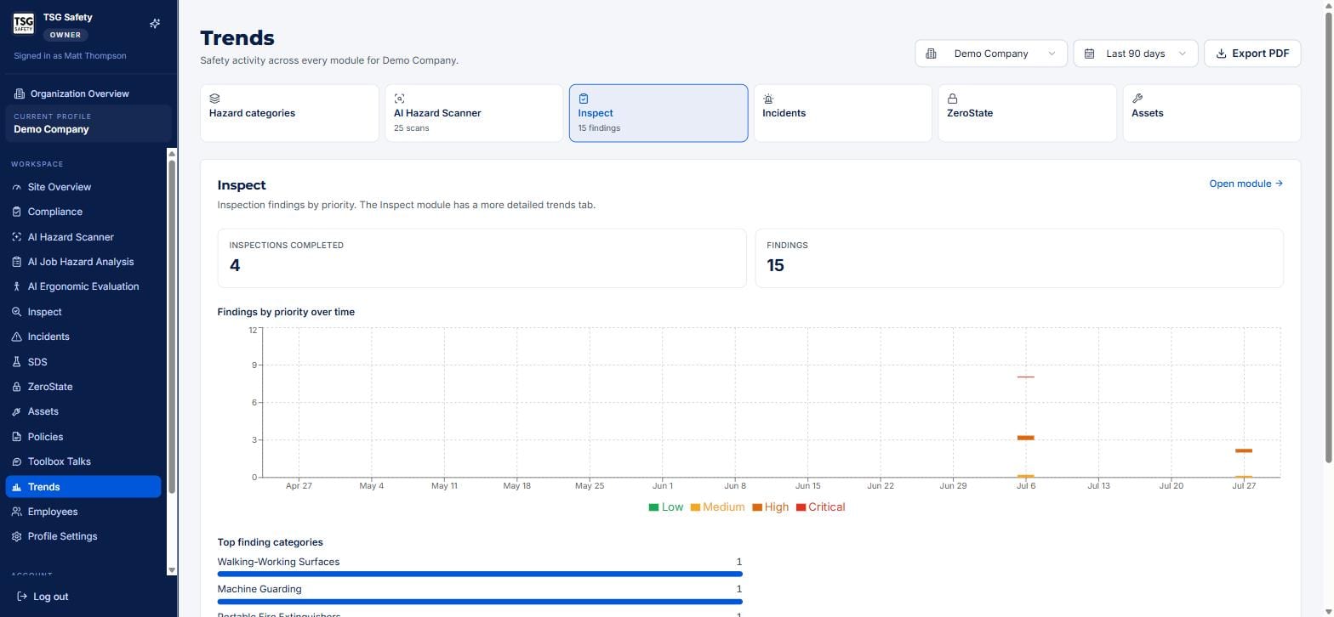
Task: Click the 'Signed in as Matt Thompson' text
Action: point(70,56)
